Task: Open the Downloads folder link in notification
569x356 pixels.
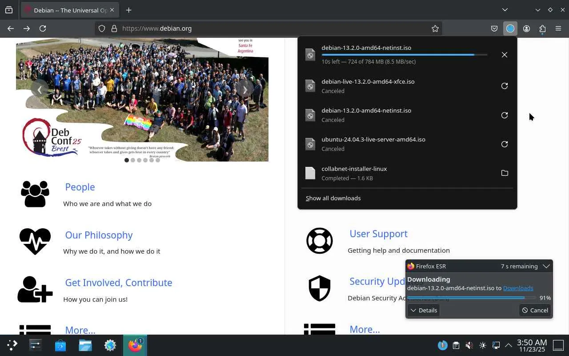Action: (x=518, y=288)
